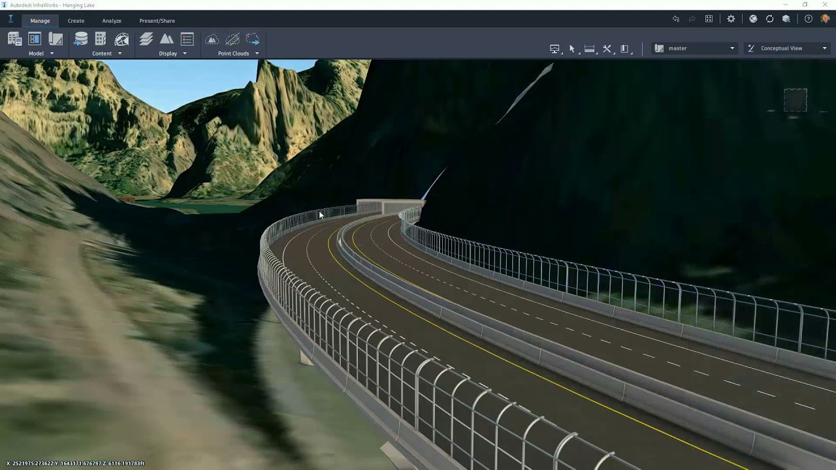Click the Application Options gear icon

tap(731, 19)
